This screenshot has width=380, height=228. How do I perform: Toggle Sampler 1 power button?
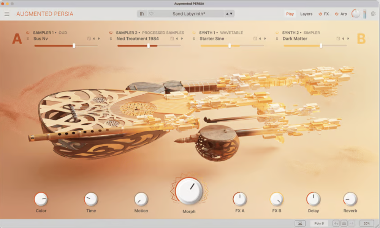28,33
